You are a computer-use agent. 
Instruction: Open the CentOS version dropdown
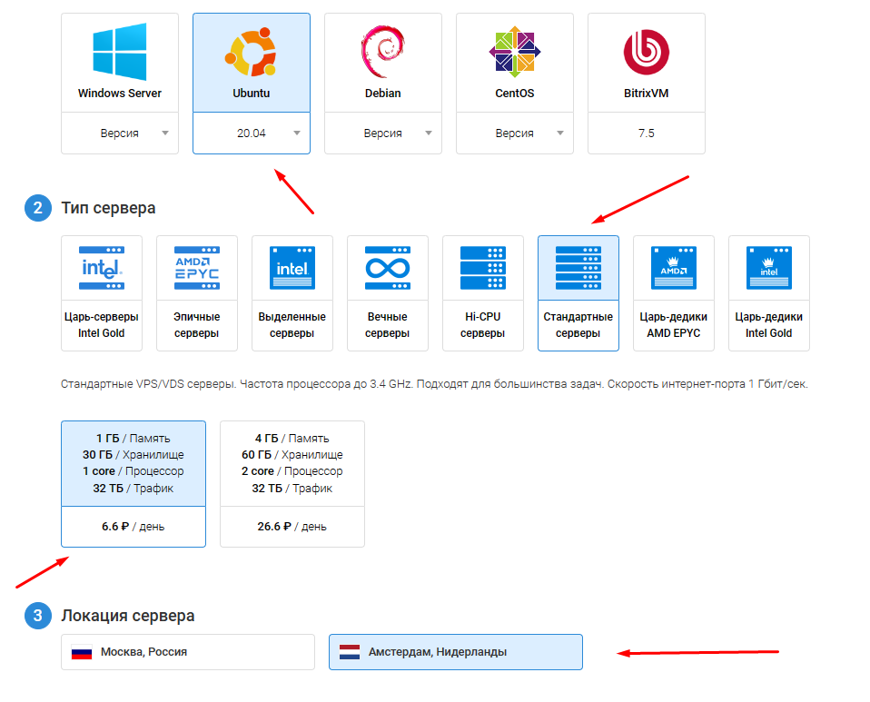coord(515,133)
